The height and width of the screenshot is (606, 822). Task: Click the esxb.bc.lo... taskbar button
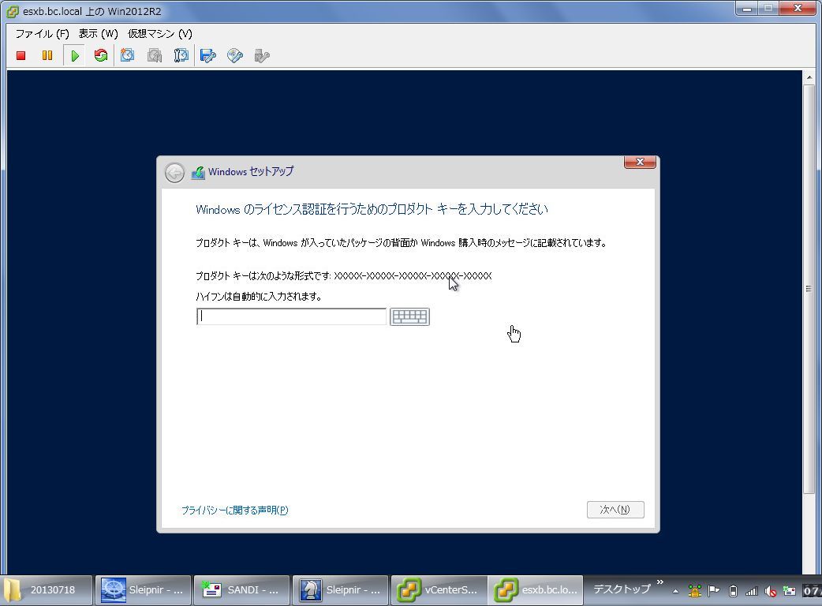(x=535, y=590)
